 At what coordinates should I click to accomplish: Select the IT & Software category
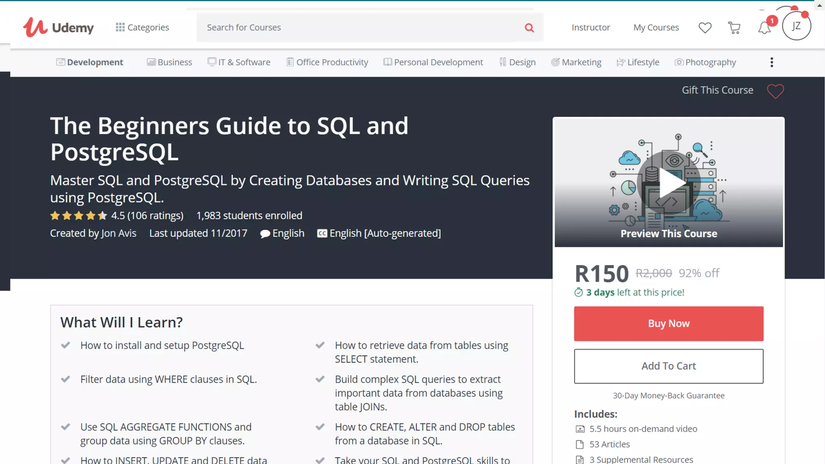click(x=239, y=62)
